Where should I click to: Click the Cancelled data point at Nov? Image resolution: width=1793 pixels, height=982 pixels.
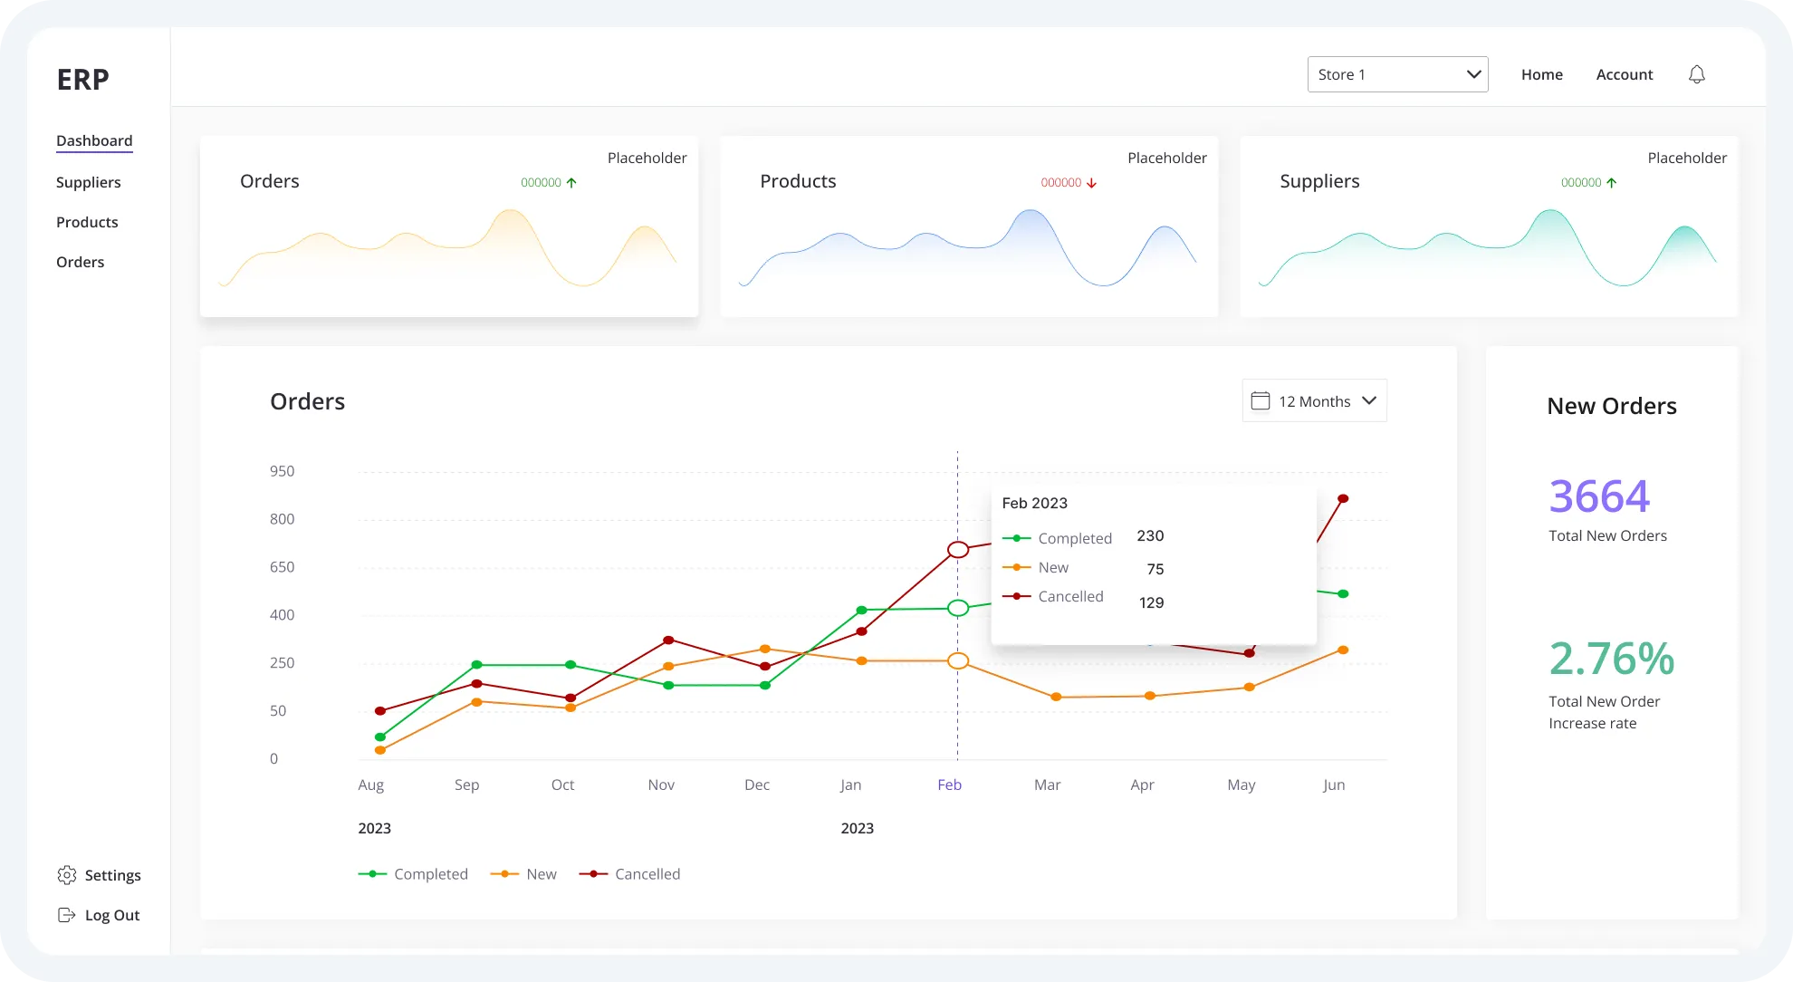(x=668, y=640)
